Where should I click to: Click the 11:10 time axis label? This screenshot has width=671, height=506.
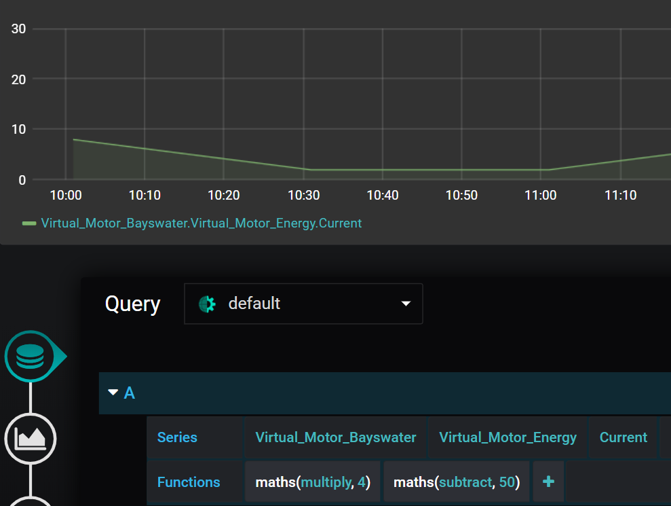pyautogui.click(x=621, y=196)
